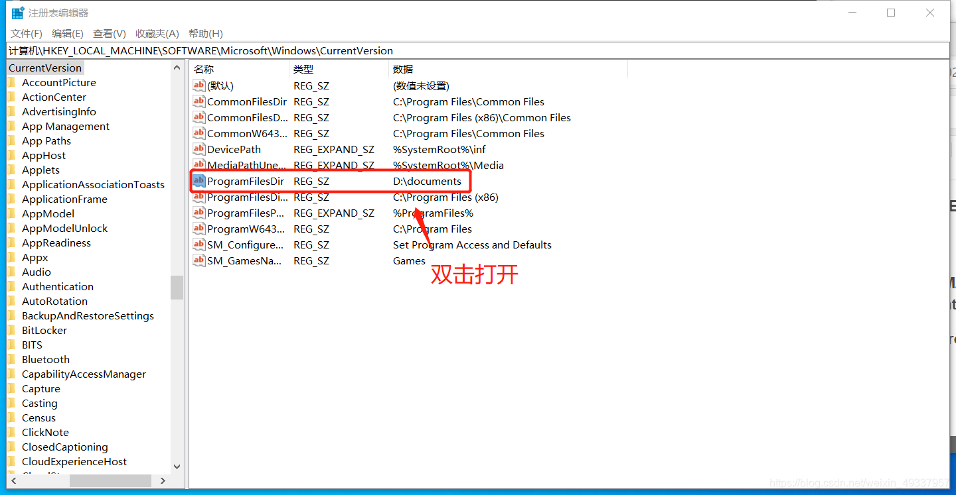This screenshot has height=495, width=956.
Task: Select the AppModelUnlock key
Action: pos(64,229)
